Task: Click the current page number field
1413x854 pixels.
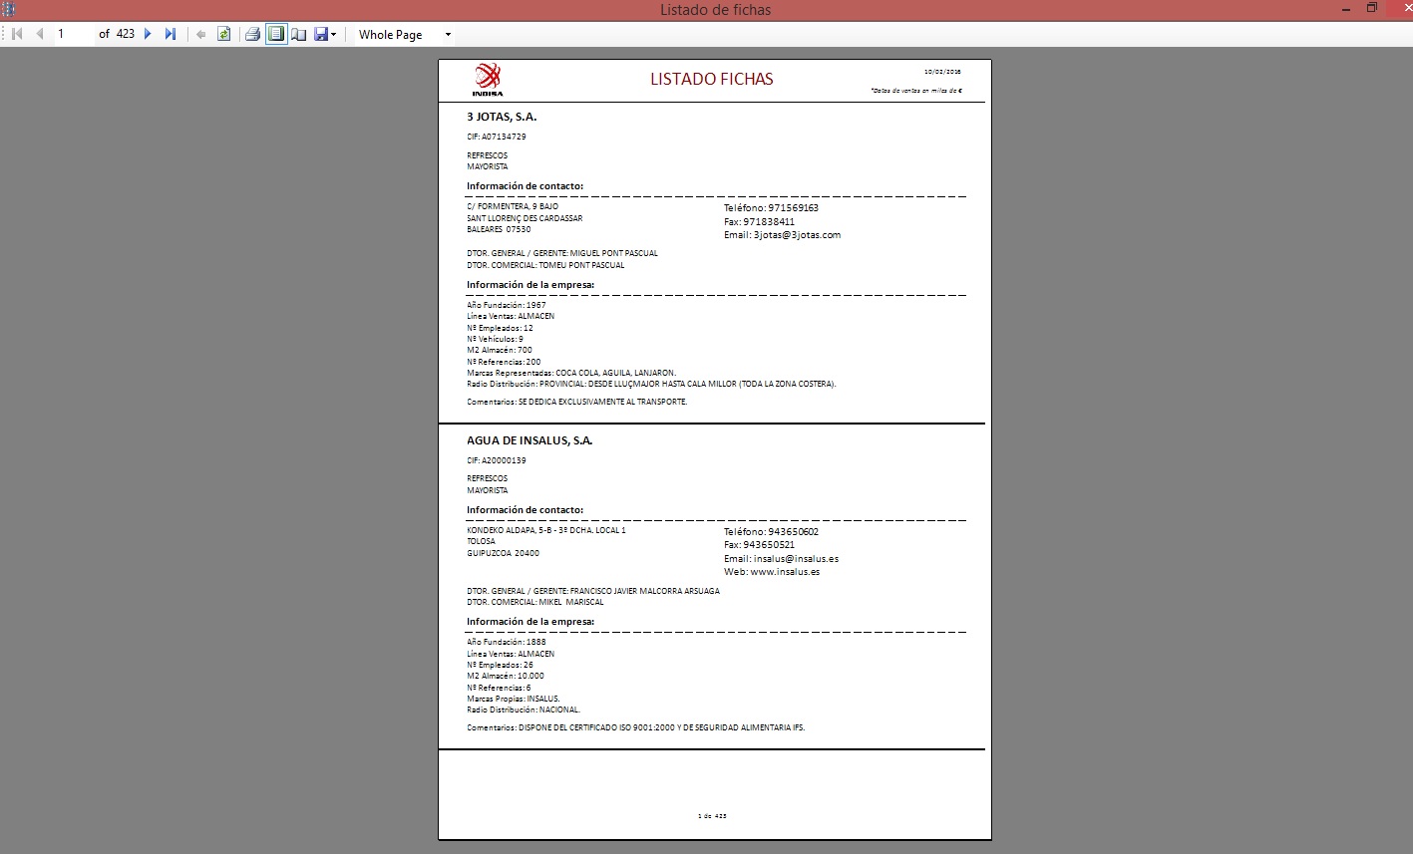Action: pyautogui.click(x=73, y=34)
